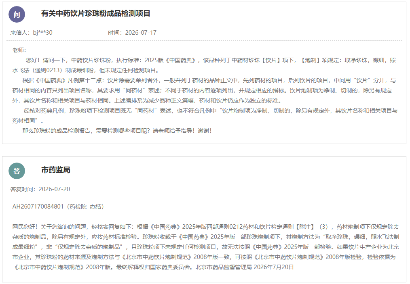The height and width of the screenshot is (284, 410).
Task: Click the question date 2026-07-17
Action: 141,33
